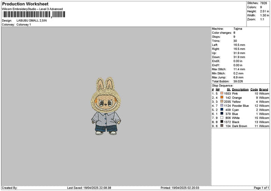Click the Max Stitch value '11.4 mm'
271x191 pixels.
pos(239,69)
